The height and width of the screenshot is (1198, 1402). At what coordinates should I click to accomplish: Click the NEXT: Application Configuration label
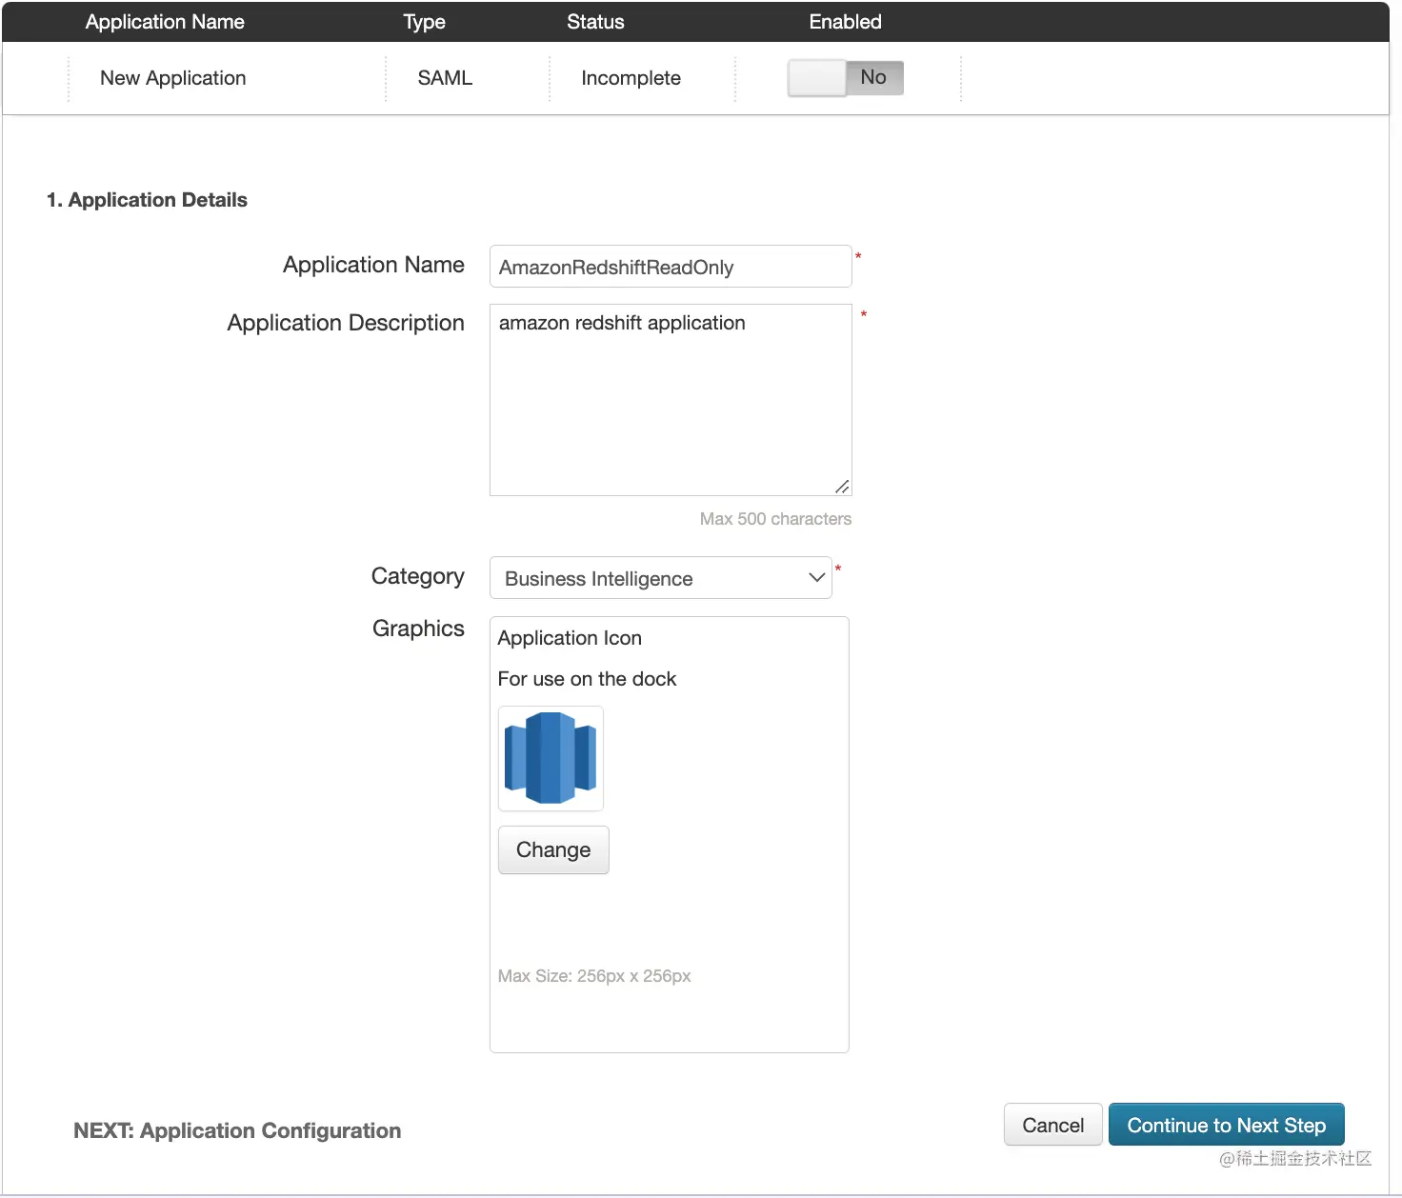[x=237, y=1130]
